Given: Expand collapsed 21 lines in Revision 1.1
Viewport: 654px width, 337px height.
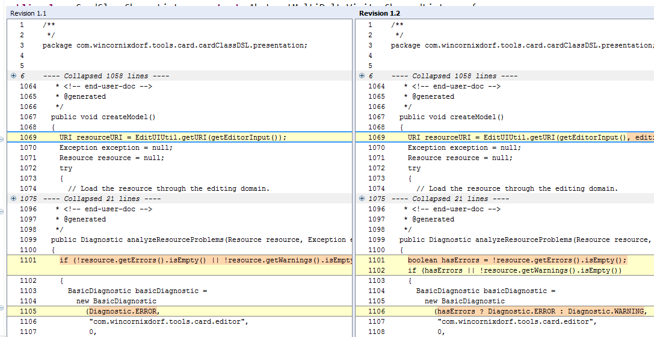Looking at the screenshot, I should point(13,199).
